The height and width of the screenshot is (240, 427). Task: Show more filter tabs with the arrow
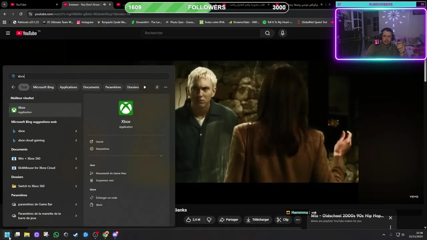tap(145, 87)
